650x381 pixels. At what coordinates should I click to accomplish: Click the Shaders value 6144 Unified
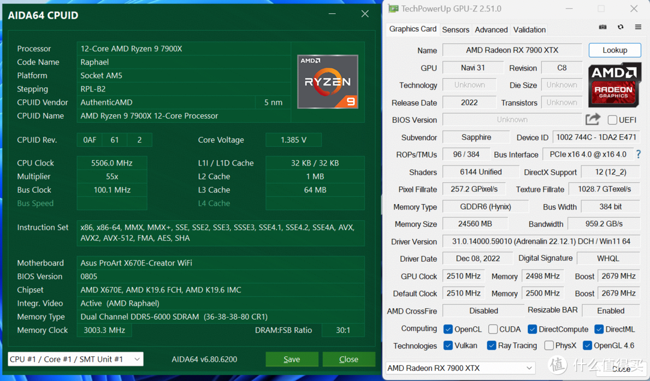point(481,172)
